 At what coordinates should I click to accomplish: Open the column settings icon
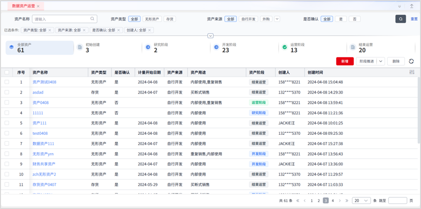[x=412, y=72]
